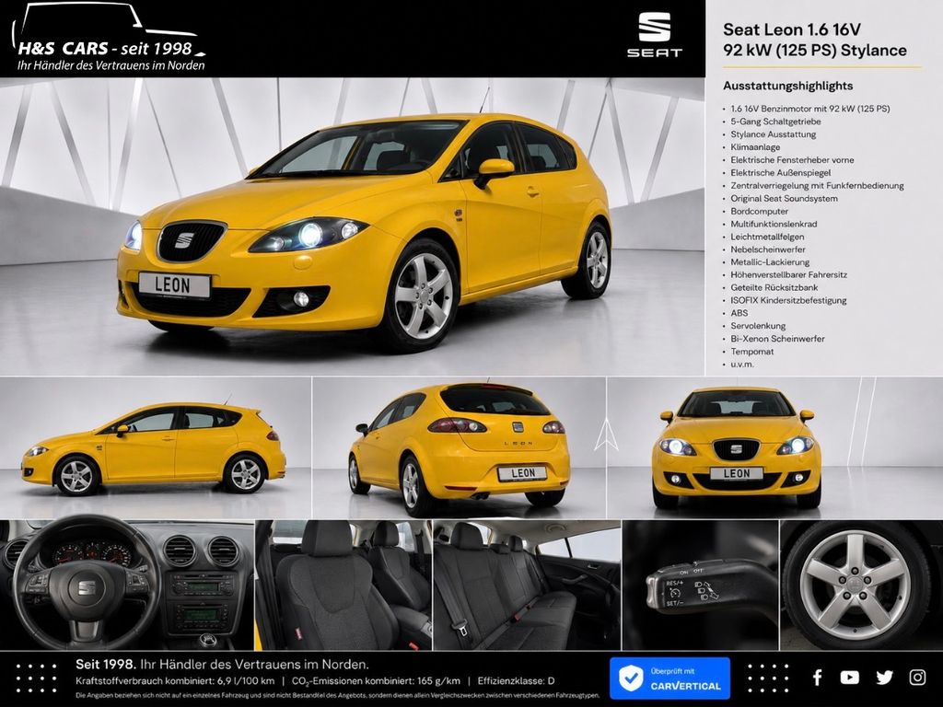Click 'CO2-Emissionen kombiniert: 165 g/km'
Image resolution: width=943 pixels, height=707 pixels.
[x=376, y=681]
